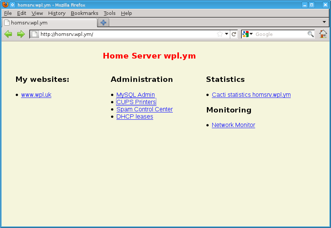Minimize the Firefox window
This screenshot has width=331, height=228.
pos(305,5)
